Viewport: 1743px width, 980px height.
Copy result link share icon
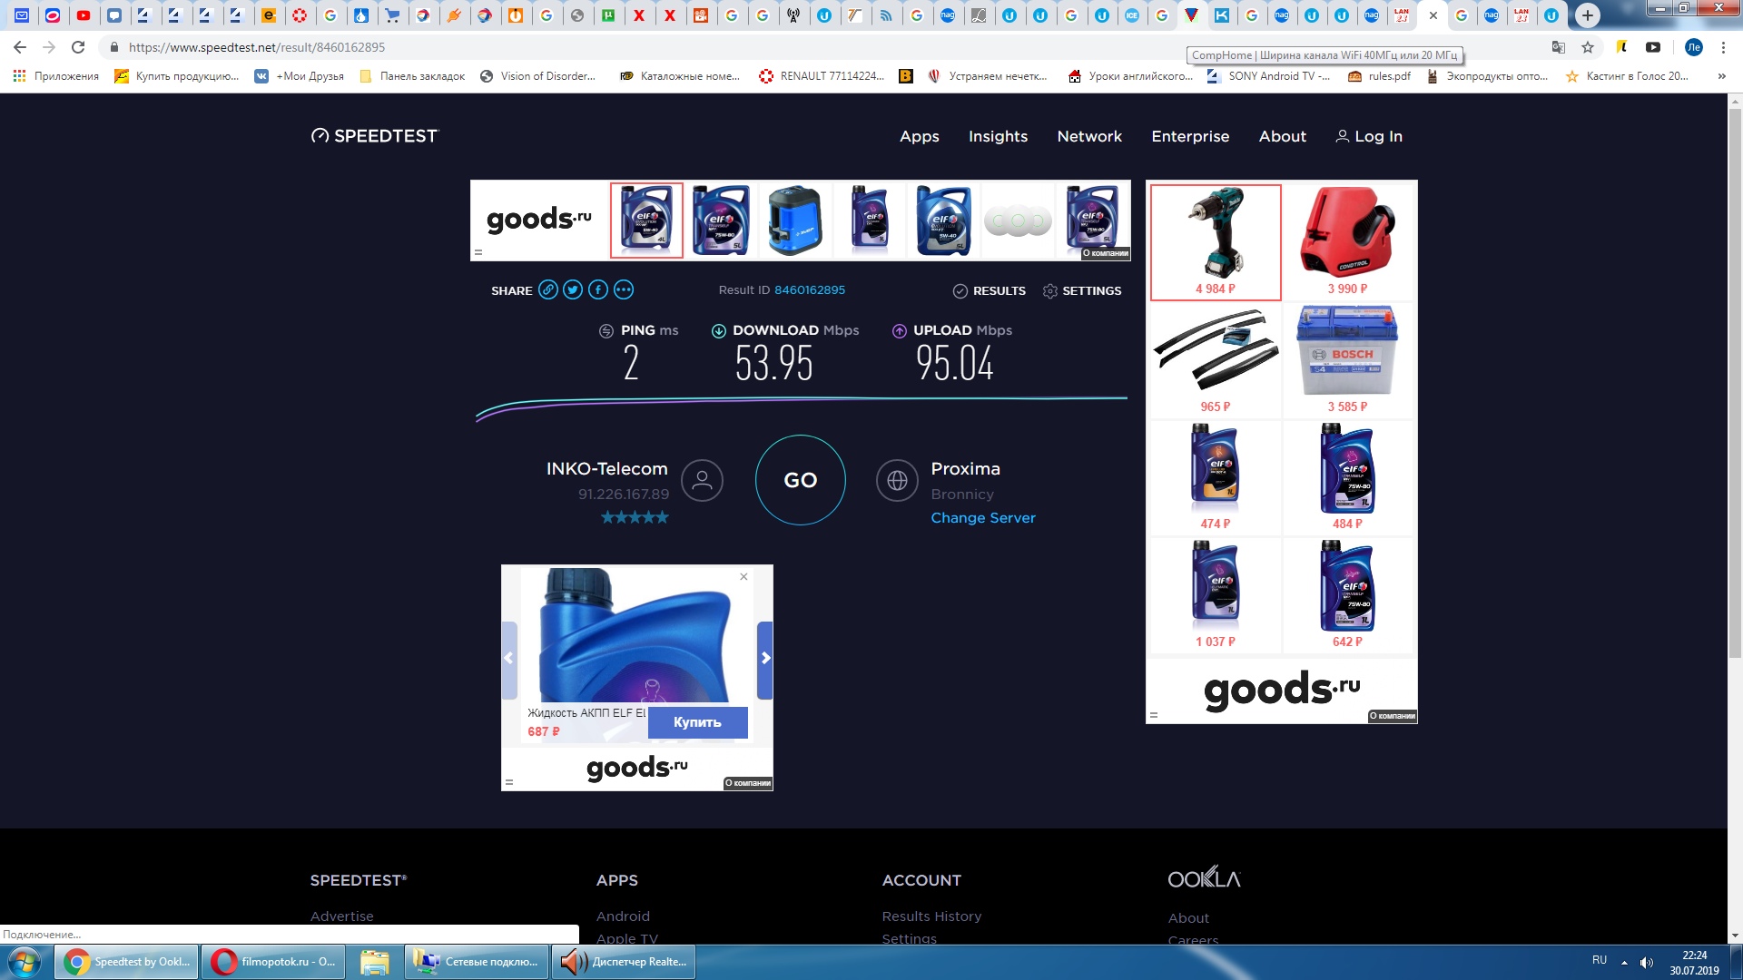tap(547, 290)
